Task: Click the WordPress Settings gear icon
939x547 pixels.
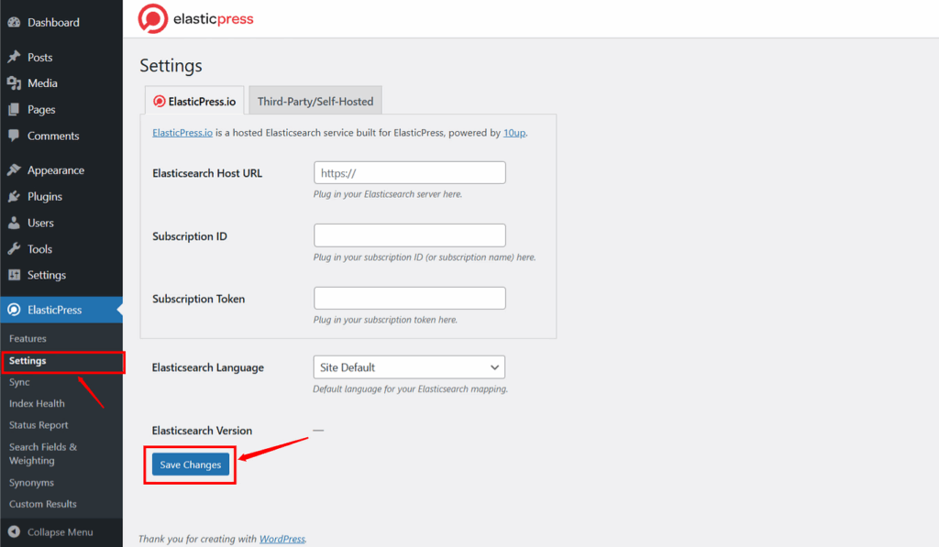Action: pos(17,275)
